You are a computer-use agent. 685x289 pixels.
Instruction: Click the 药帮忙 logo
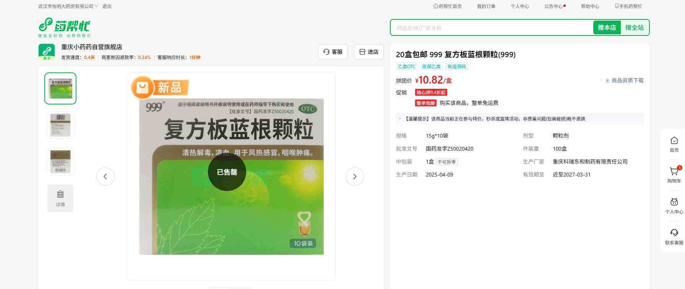pos(64,27)
